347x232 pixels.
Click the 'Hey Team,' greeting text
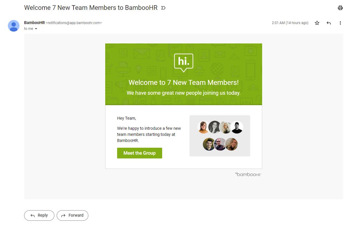point(127,118)
